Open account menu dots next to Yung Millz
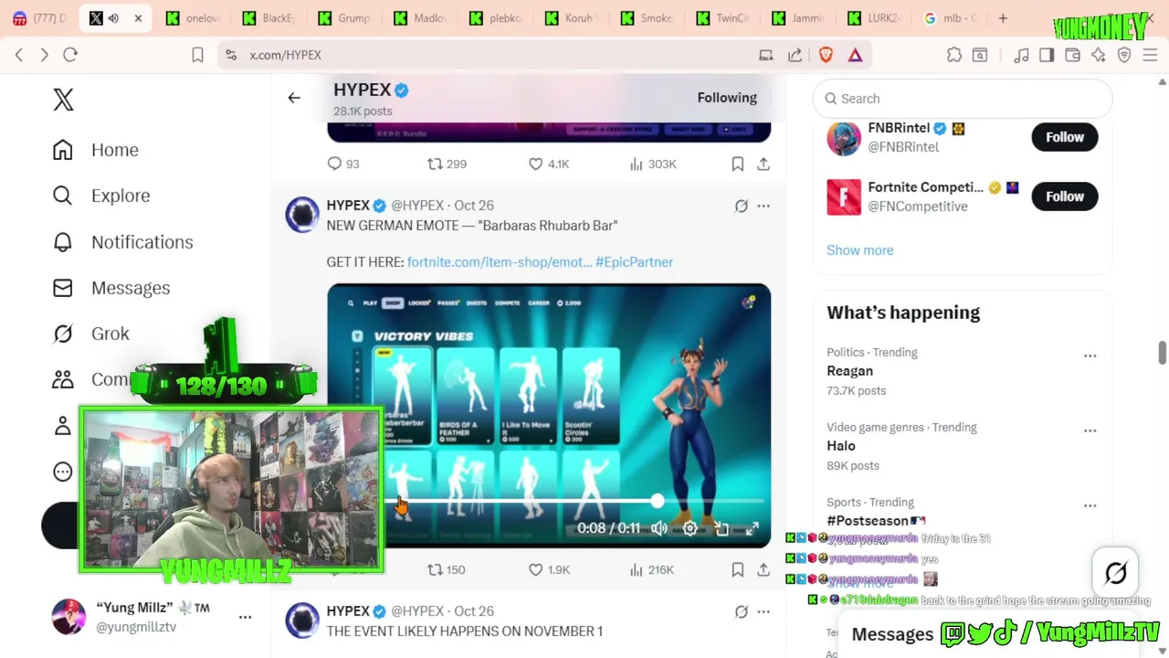The height and width of the screenshot is (658, 1169). pos(245,617)
